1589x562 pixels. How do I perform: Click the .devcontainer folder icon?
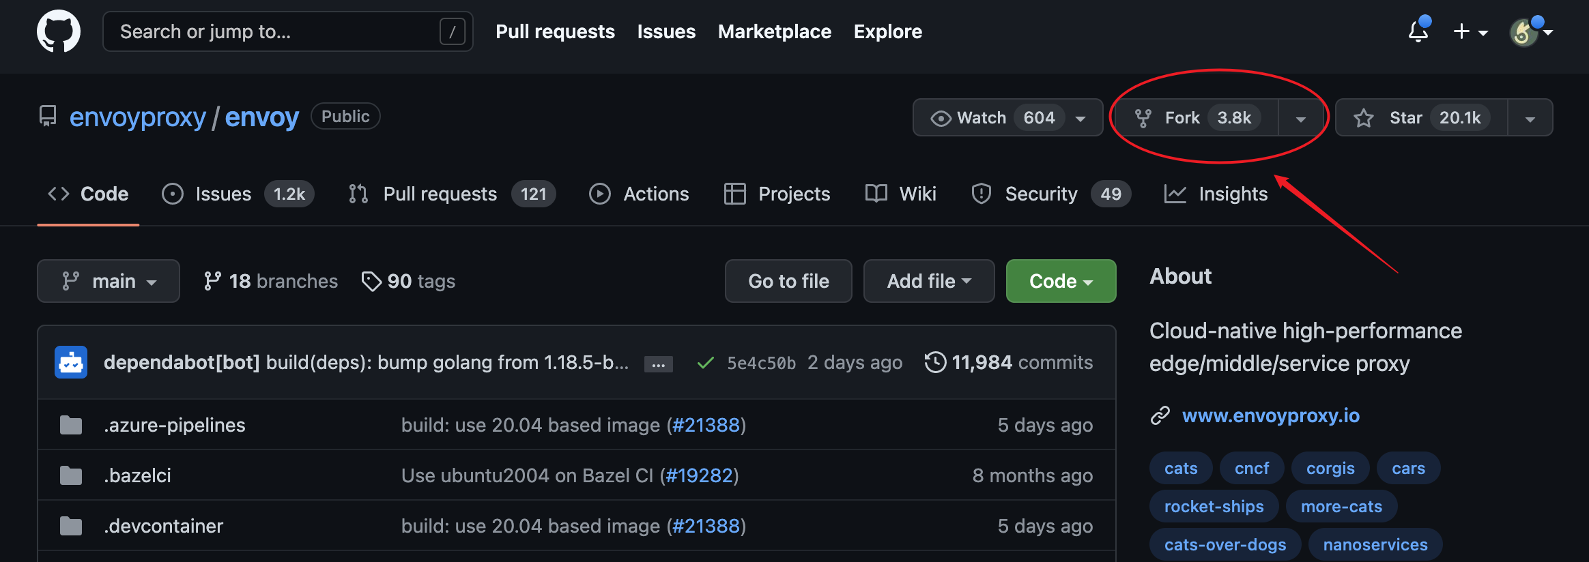71,526
